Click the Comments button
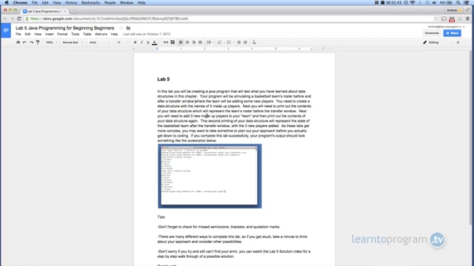 tap(432, 33)
